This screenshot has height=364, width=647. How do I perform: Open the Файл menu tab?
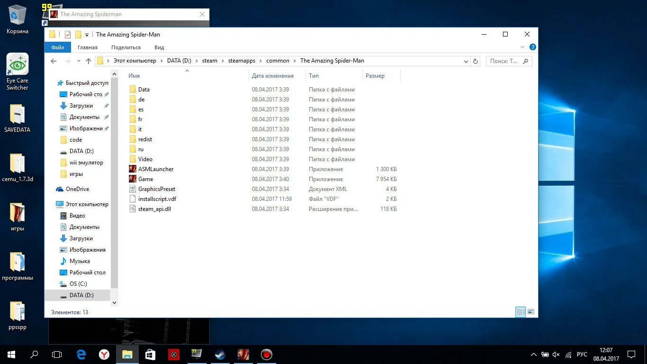58,47
